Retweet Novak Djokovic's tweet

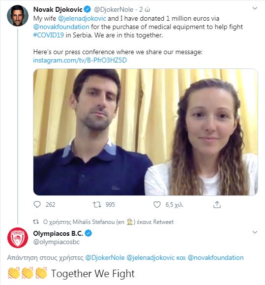point(97,204)
